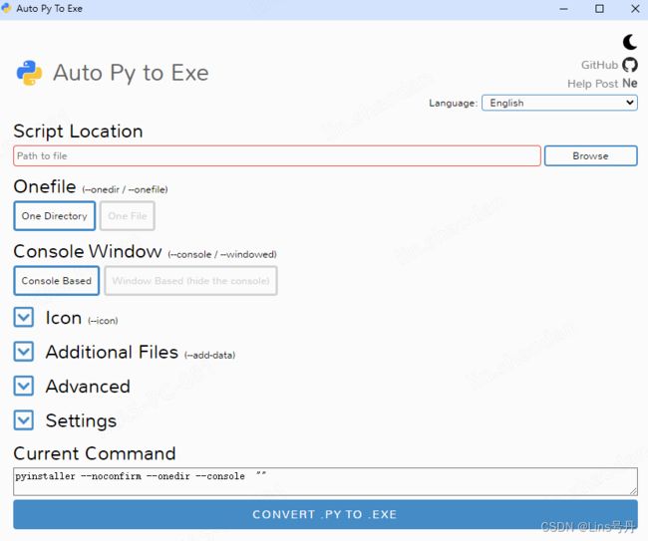648x541 pixels.
Task: Click the Console Window heading
Action: (x=88, y=251)
